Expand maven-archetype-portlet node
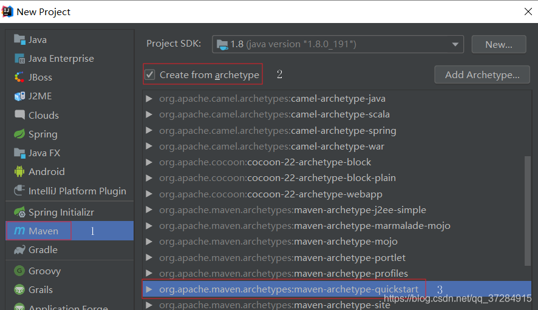 tap(149, 257)
